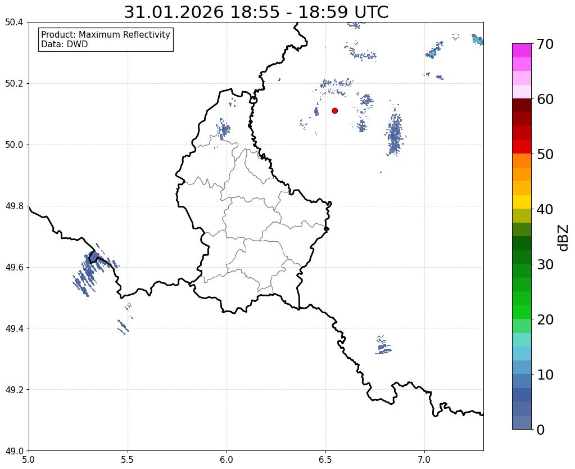Click the colorbar tick label 60

pyautogui.click(x=545, y=99)
